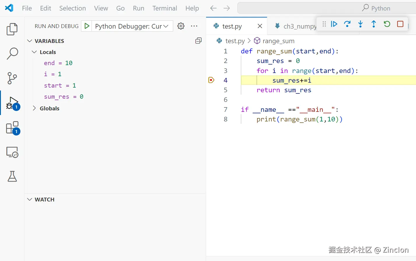This screenshot has width=416, height=261.
Task: Restart the debugging session
Action: pyautogui.click(x=387, y=24)
